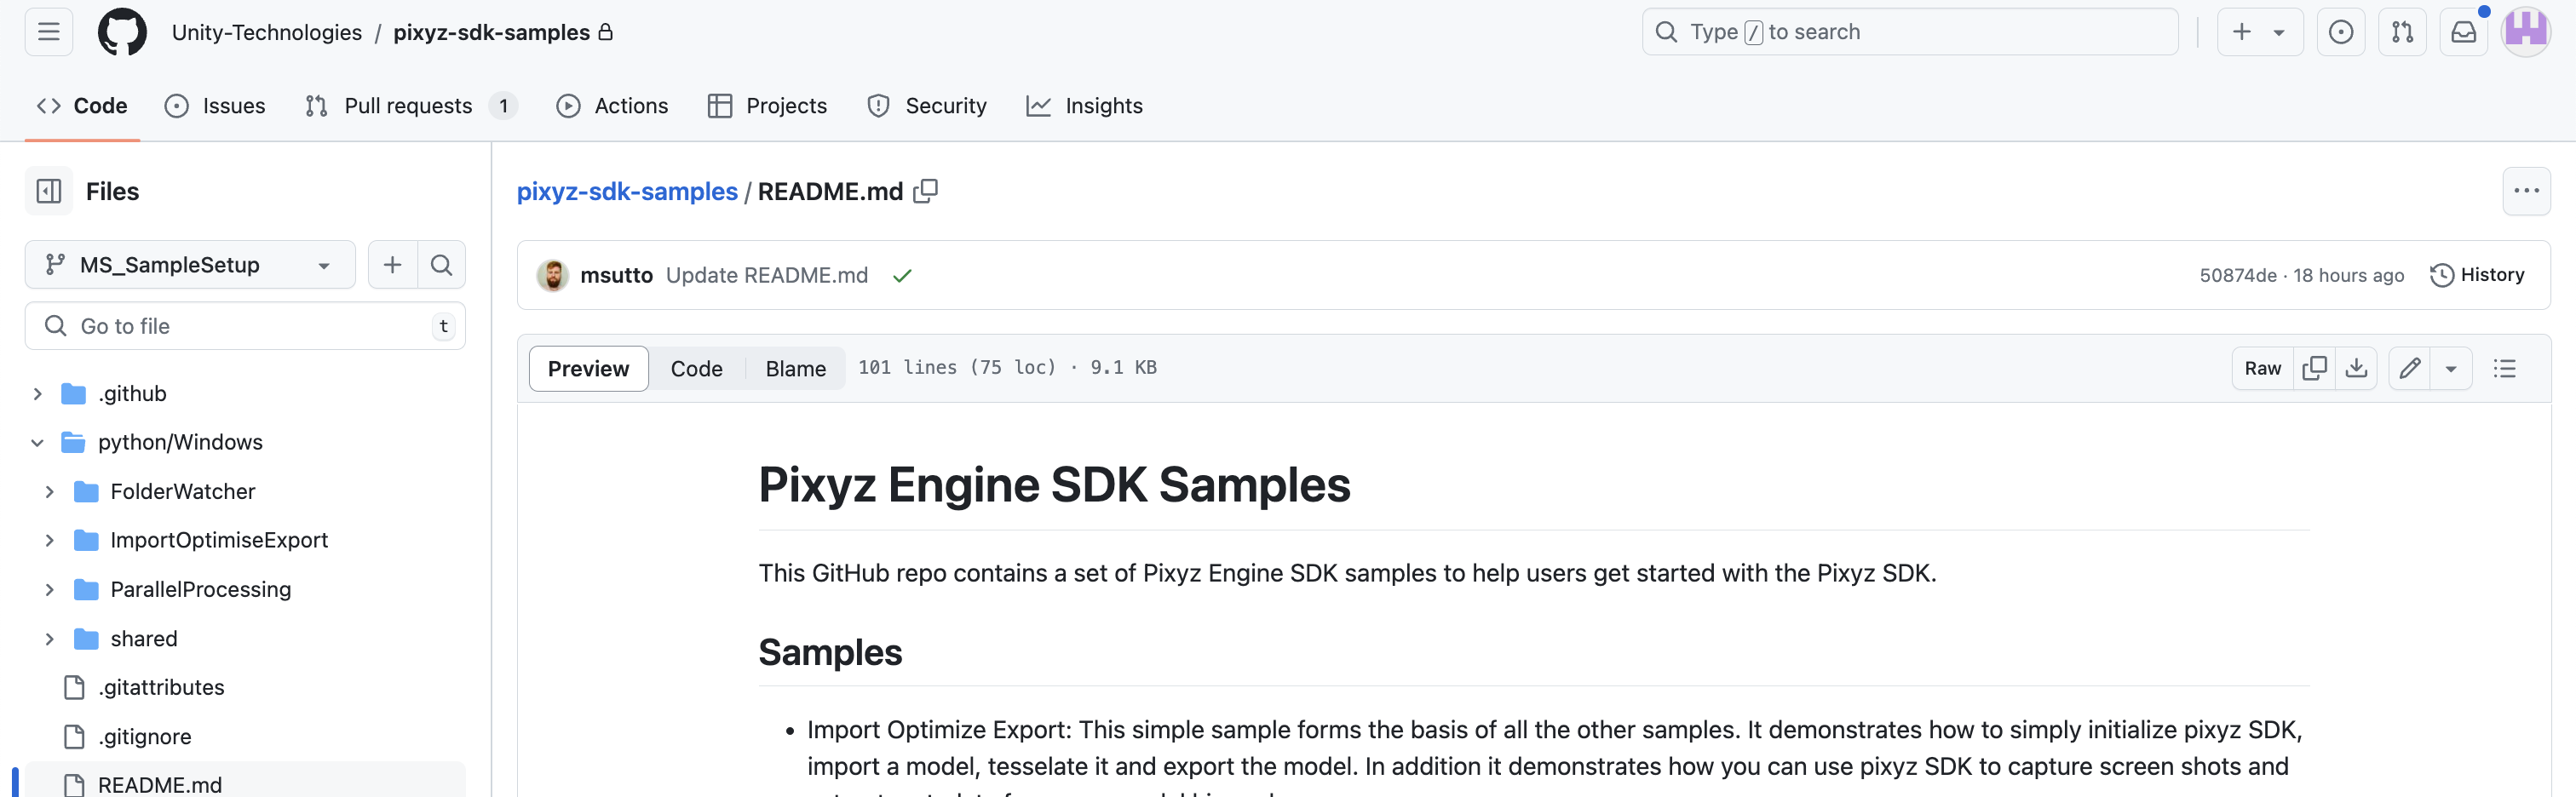
Task: Switch to Blame view
Action: 795,368
